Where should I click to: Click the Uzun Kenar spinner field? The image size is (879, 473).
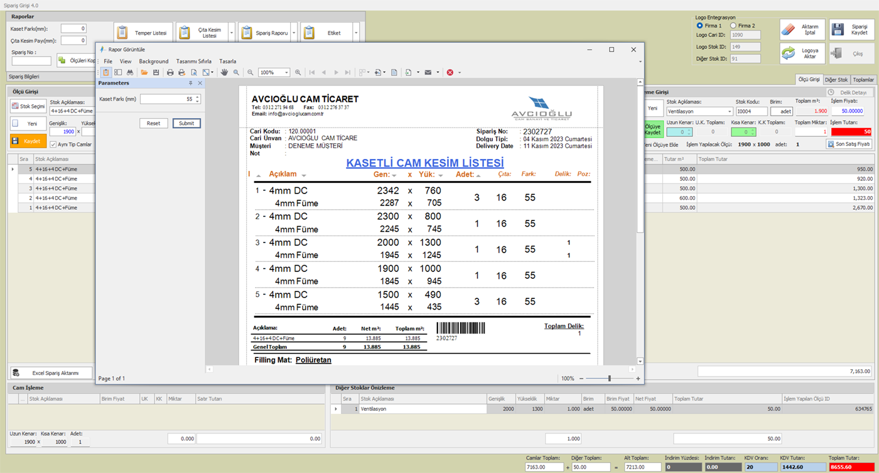click(679, 132)
